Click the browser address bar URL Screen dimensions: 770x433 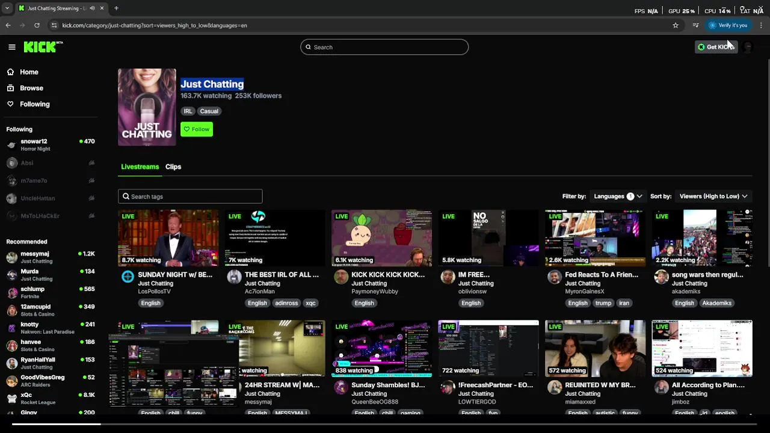155,25
